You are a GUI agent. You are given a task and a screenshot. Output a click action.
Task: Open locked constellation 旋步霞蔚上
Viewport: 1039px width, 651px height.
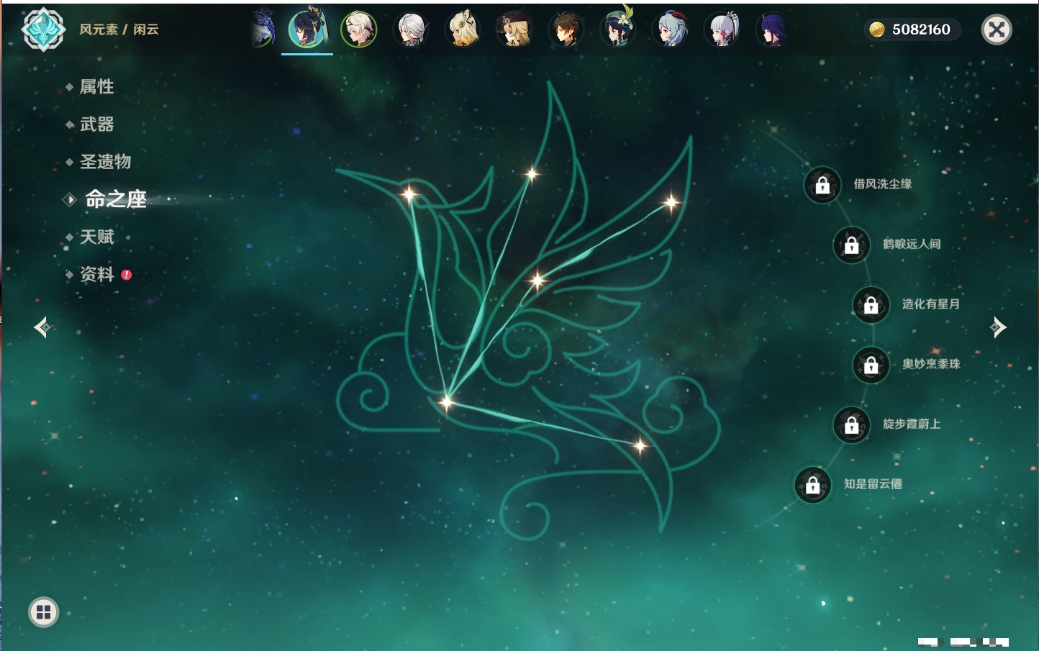852,424
